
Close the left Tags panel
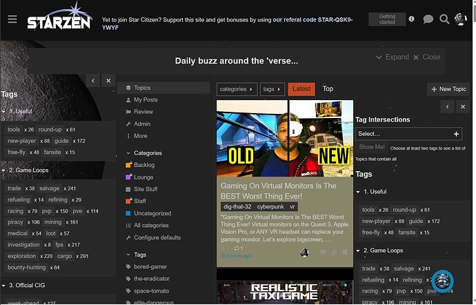point(108,81)
